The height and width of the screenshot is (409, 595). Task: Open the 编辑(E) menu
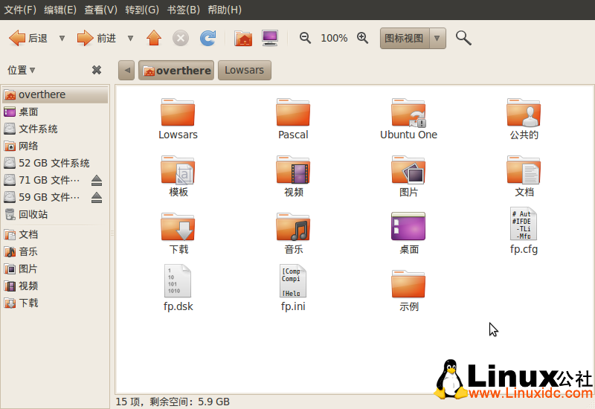pos(60,10)
